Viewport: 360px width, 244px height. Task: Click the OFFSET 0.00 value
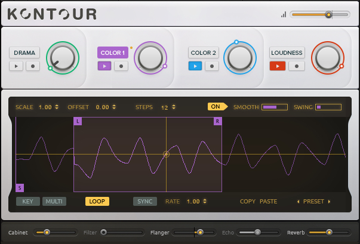pos(103,107)
